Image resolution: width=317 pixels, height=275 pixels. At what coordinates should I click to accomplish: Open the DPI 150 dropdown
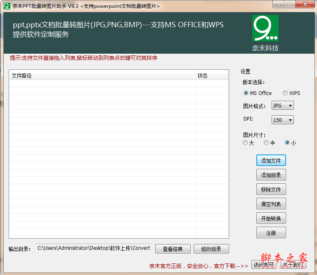[x=283, y=120]
